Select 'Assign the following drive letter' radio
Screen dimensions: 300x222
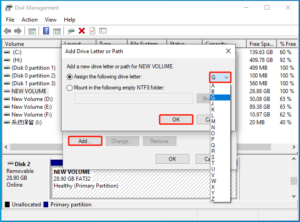tap(69, 77)
